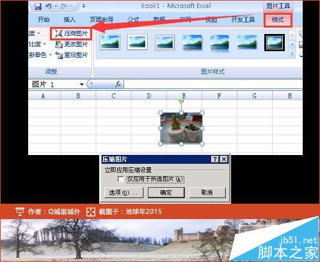
Task: Open the Name Box dropdown arrow
Action: pos(82,85)
